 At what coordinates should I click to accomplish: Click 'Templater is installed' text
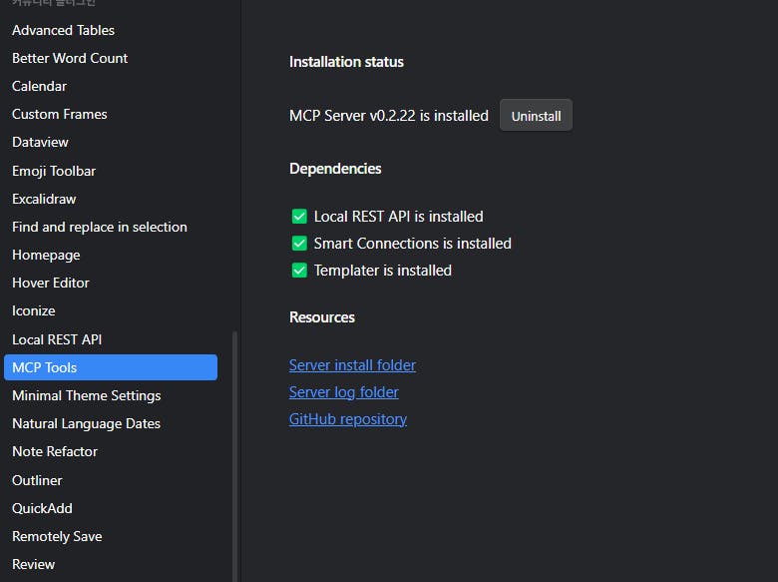[x=383, y=271]
